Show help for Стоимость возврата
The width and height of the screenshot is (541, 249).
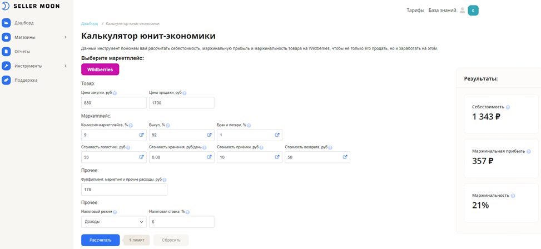point(330,148)
